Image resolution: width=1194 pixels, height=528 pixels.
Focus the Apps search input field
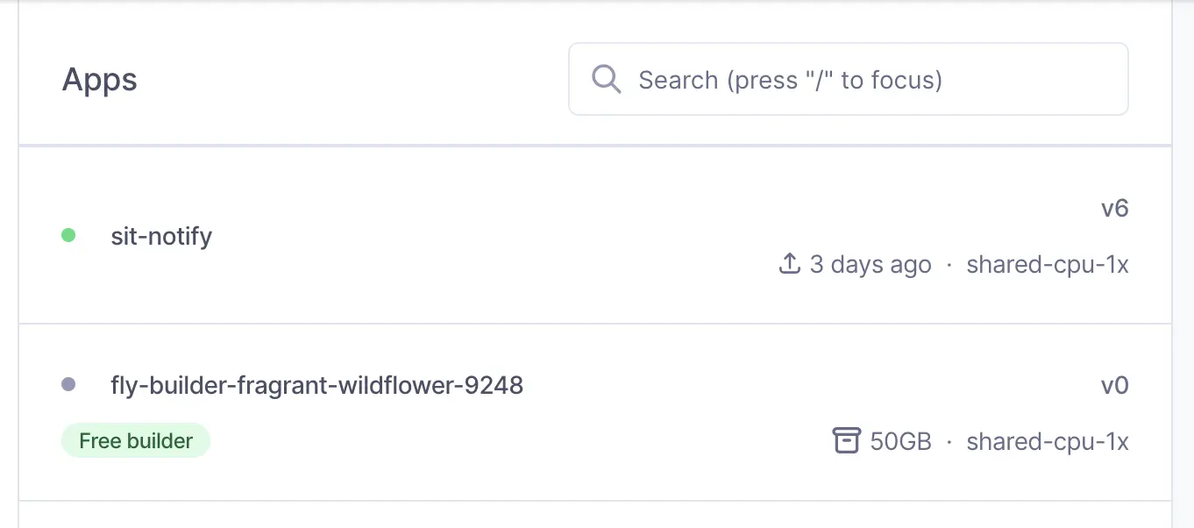coord(849,79)
